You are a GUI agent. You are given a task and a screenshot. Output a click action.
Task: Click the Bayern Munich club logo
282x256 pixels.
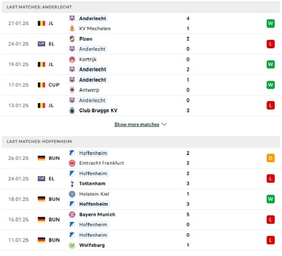[x=72, y=215]
